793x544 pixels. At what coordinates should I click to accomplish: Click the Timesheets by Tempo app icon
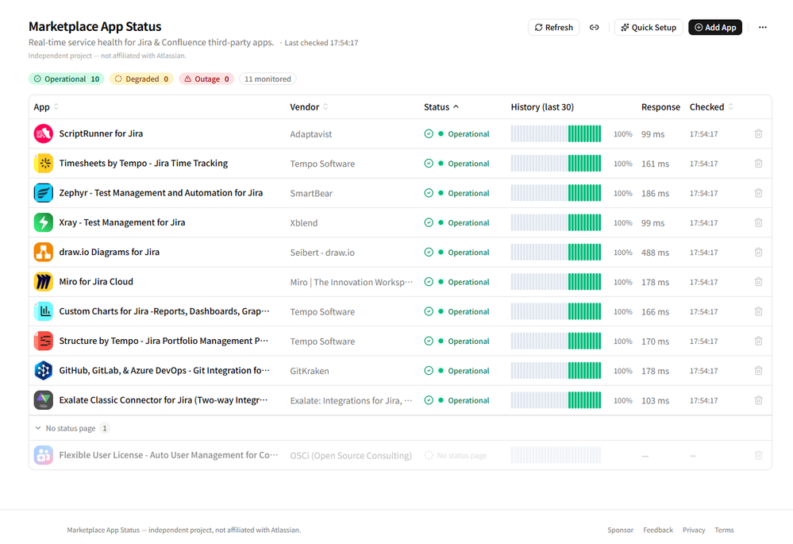(44, 164)
